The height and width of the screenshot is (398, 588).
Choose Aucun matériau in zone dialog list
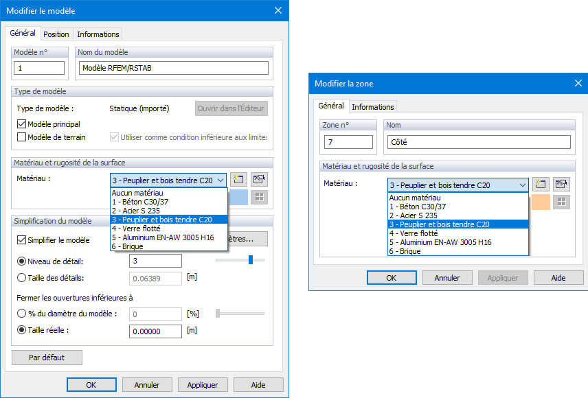point(458,198)
